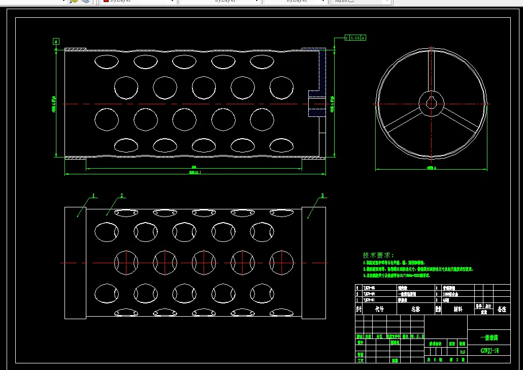Click the 材料 column header
This screenshot has height=370, width=523.
(458, 309)
